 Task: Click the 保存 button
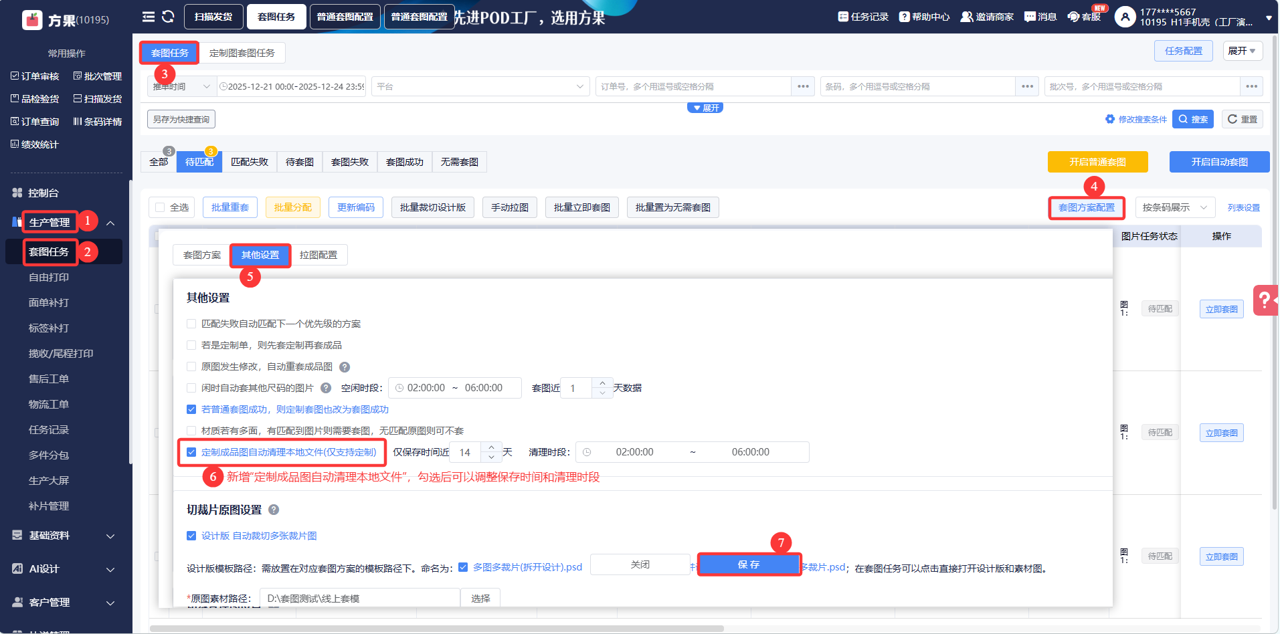point(749,564)
